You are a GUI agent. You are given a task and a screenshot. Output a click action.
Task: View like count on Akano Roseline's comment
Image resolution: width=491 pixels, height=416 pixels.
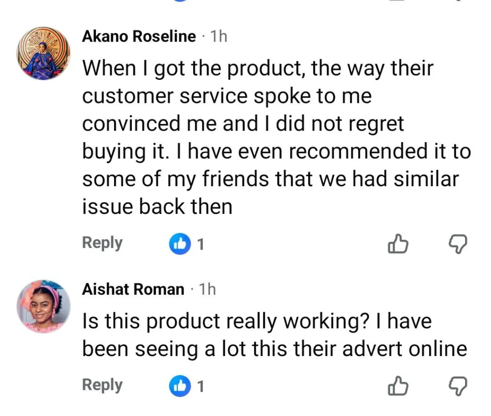[x=201, y=245]
